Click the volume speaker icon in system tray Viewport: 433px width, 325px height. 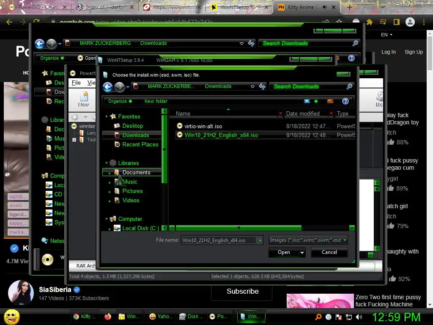[359, 317]
